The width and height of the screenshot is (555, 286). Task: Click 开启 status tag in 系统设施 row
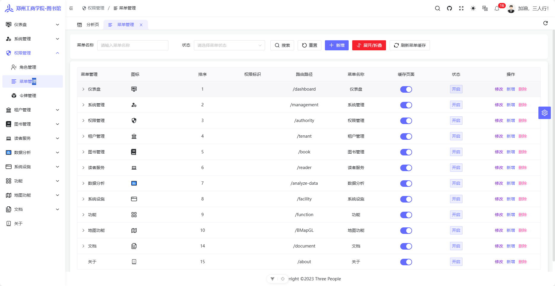tap(456, 199)
